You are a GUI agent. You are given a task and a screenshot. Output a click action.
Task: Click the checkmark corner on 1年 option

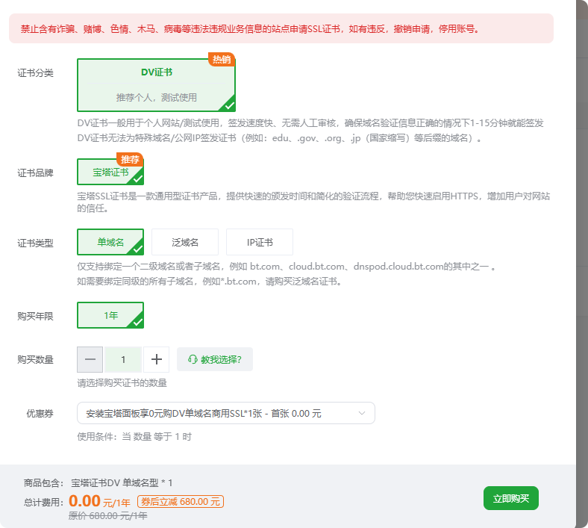(x=137, y=322)
